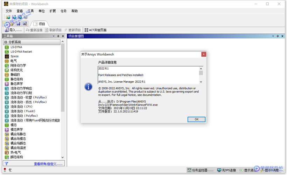Click the red 忙 busy status indicator
287x175 pixels.
click(5, 170)
